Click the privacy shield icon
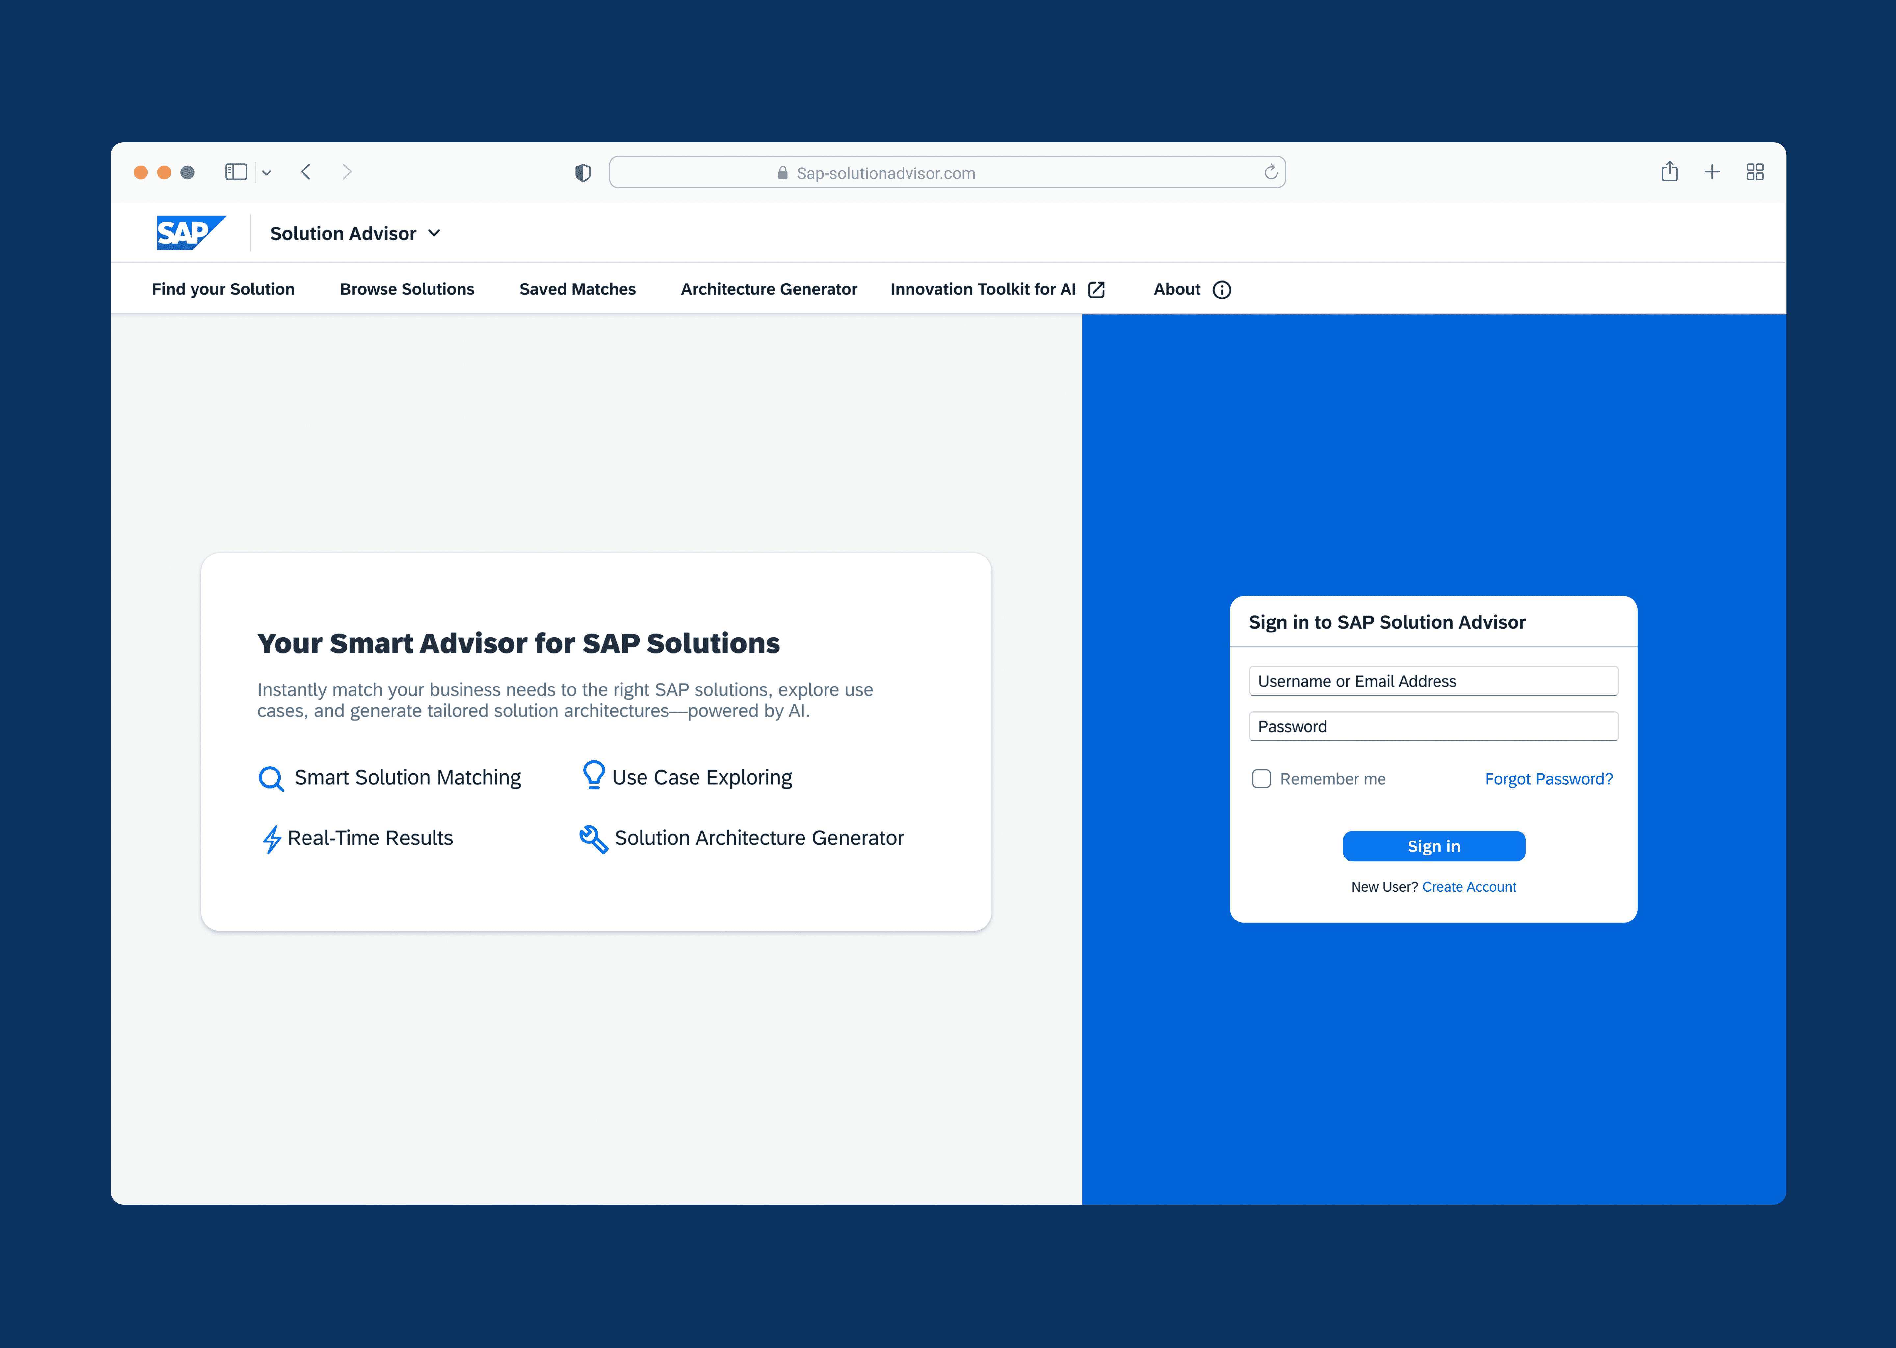Image resolution: width=1896 pixels, height=1348 pixels. tap(583, 173)
